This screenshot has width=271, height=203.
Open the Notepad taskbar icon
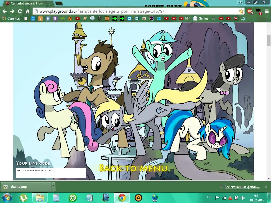[89, 198]
